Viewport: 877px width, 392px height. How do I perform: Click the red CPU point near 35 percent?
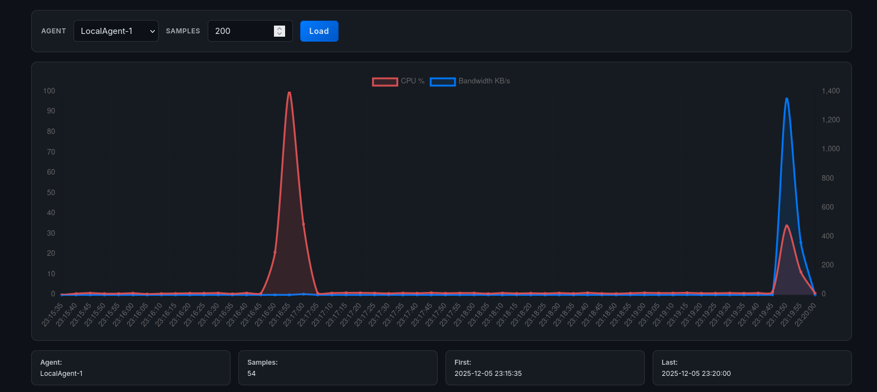pos(303,224)
